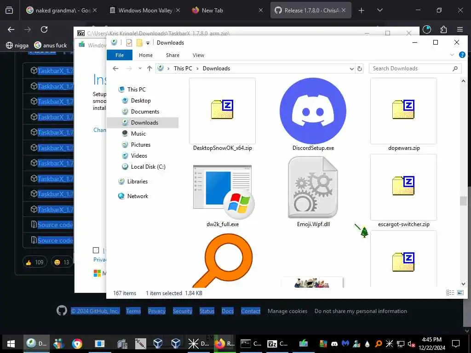This screenshot has width=471, height=353.
Task: Click the Properties checkmark icon in quick access toolbar
Action: [129, 43]
